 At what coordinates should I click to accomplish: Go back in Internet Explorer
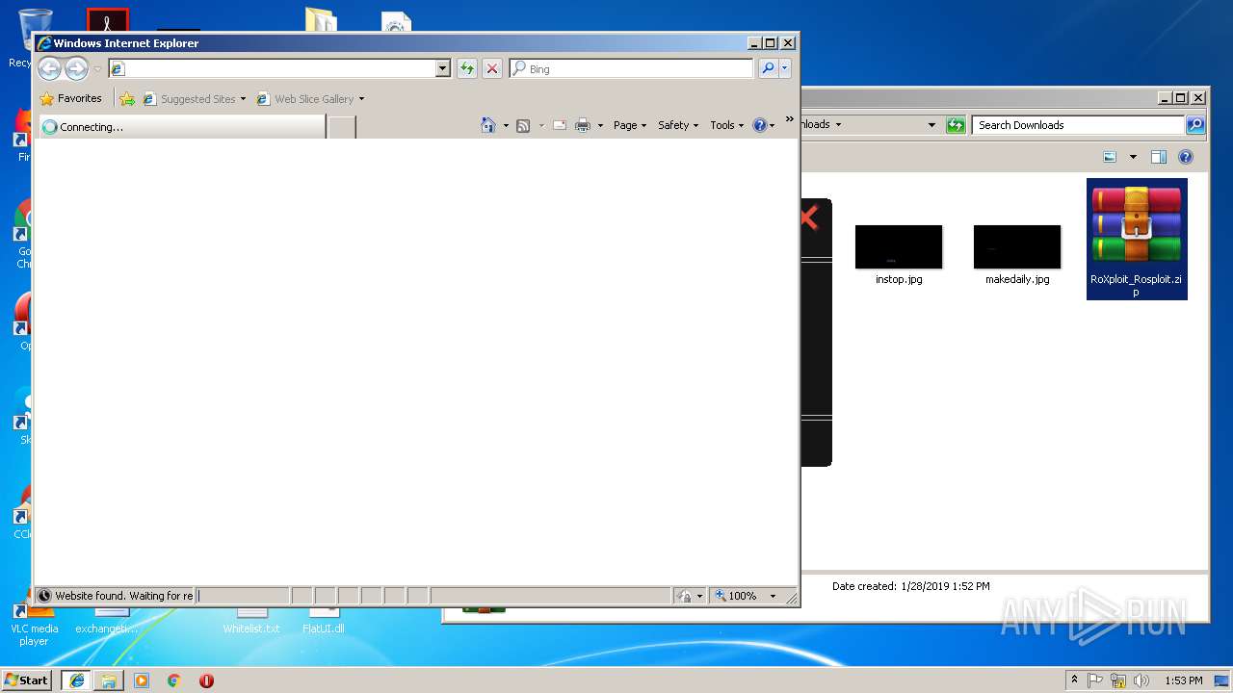point(49,68)
